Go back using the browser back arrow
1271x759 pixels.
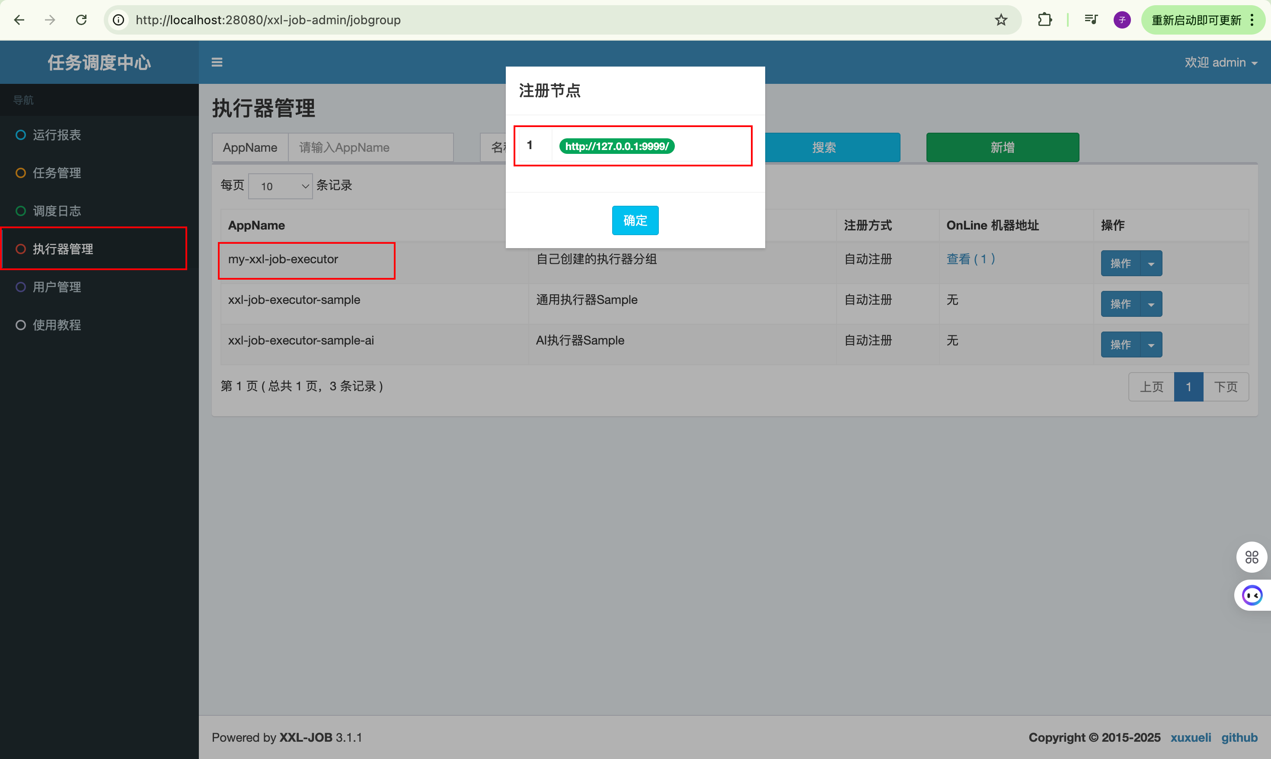point(19,20)
